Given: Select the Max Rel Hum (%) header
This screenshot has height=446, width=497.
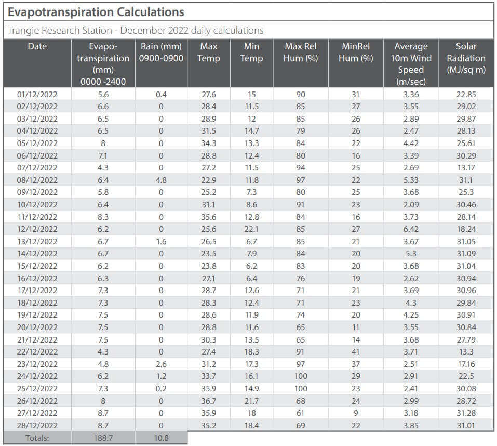Looking at the screenshot, I should pos(300,52).
